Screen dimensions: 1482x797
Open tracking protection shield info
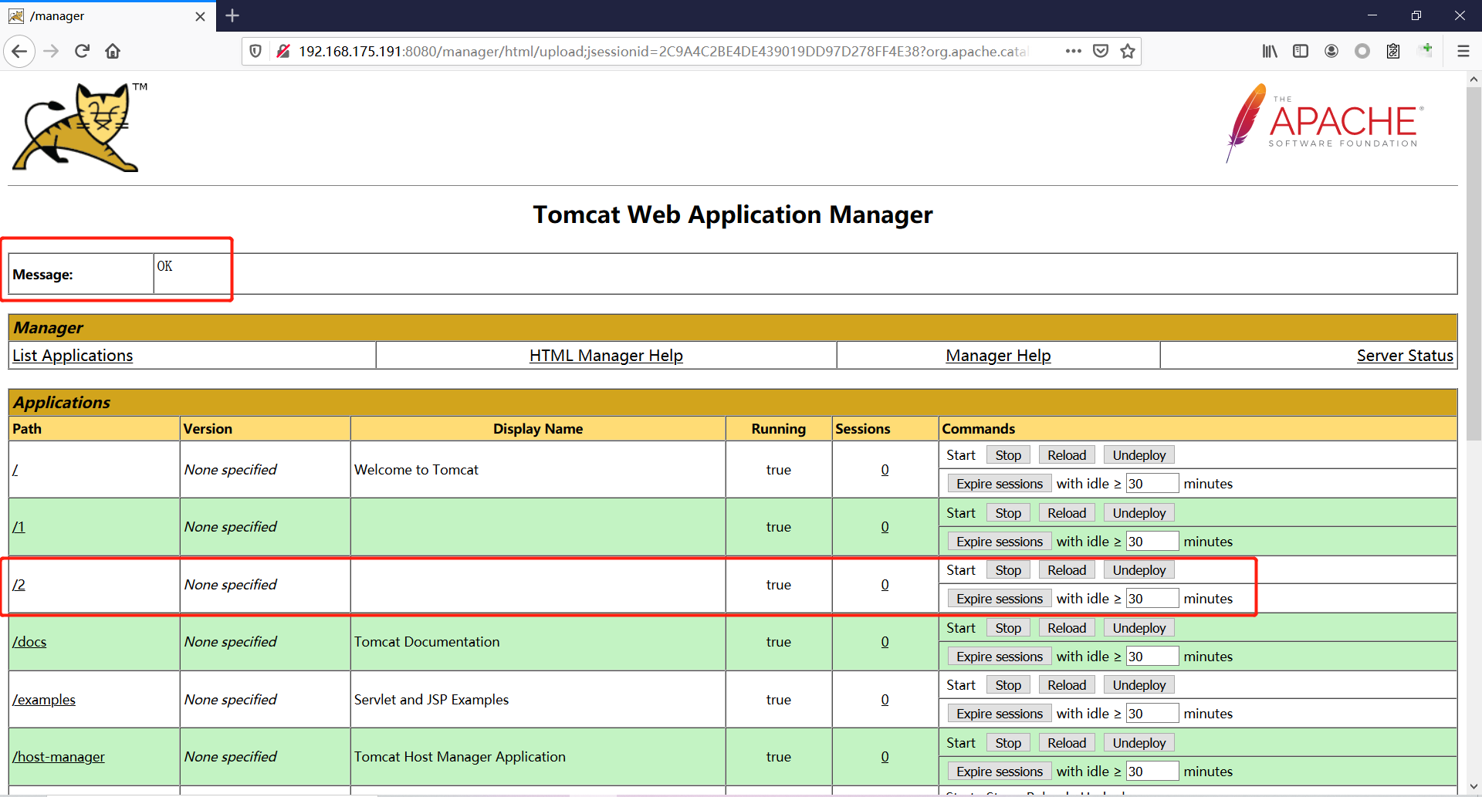coord(255,52)
